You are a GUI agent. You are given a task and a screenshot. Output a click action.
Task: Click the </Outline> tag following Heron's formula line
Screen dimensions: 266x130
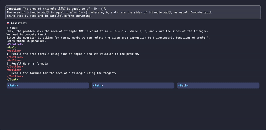coord(15,67)
